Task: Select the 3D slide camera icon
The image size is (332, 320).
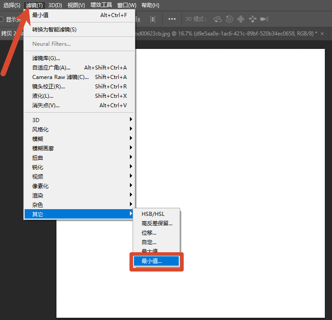Action: [x=252, y=19]
